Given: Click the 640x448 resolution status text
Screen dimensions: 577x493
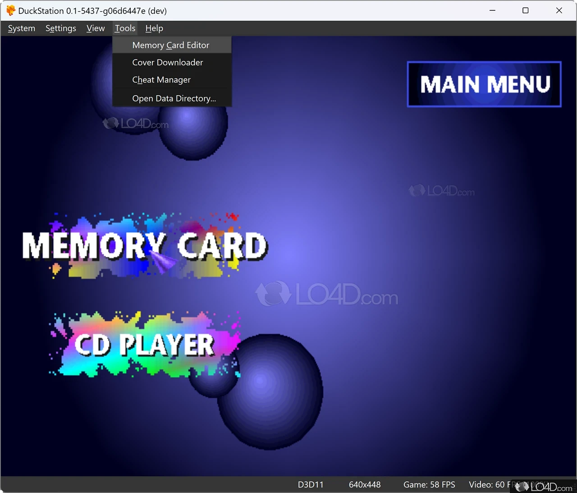Looking at the screenshot, I should [x=365, y=484].
